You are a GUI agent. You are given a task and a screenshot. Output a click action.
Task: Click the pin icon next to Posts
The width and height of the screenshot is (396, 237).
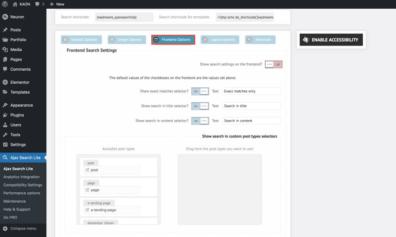click(x=5, y=30)
